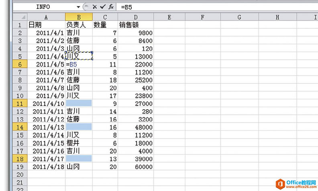Screen dimensions: 318x191
Task: Click the 佐藤 cell in row 3
Action: click(79, 41)
